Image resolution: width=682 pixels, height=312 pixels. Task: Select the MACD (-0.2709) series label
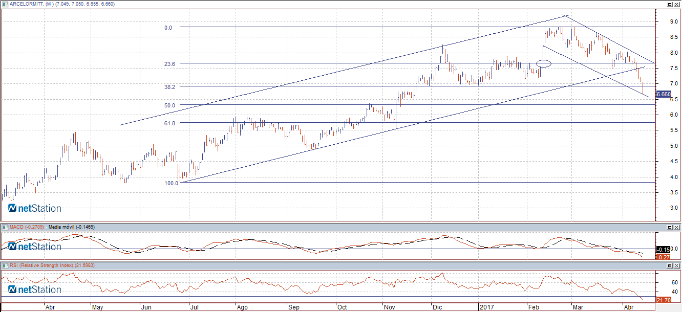click(27, 227)
